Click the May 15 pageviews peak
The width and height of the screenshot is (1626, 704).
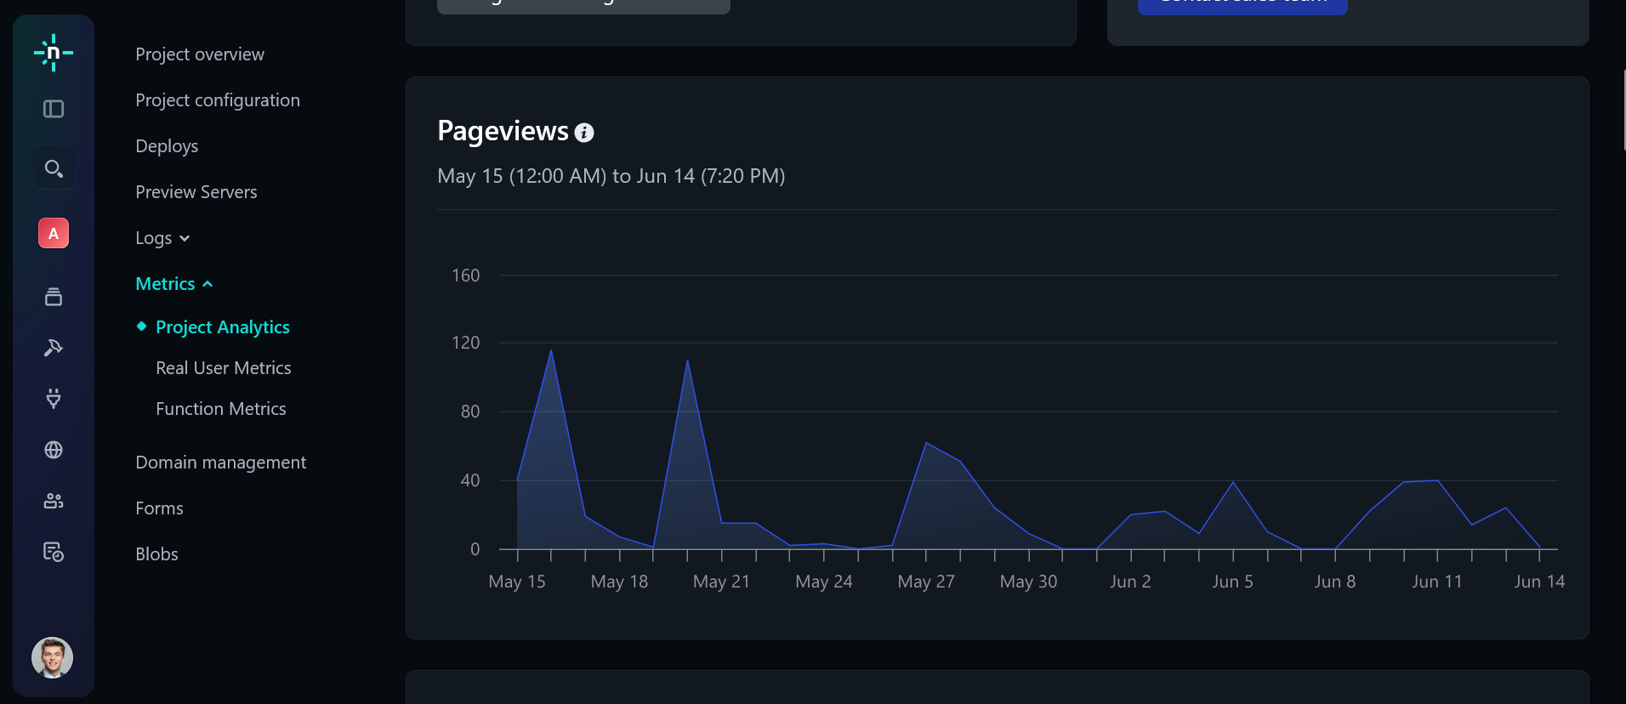click(551, 350)
